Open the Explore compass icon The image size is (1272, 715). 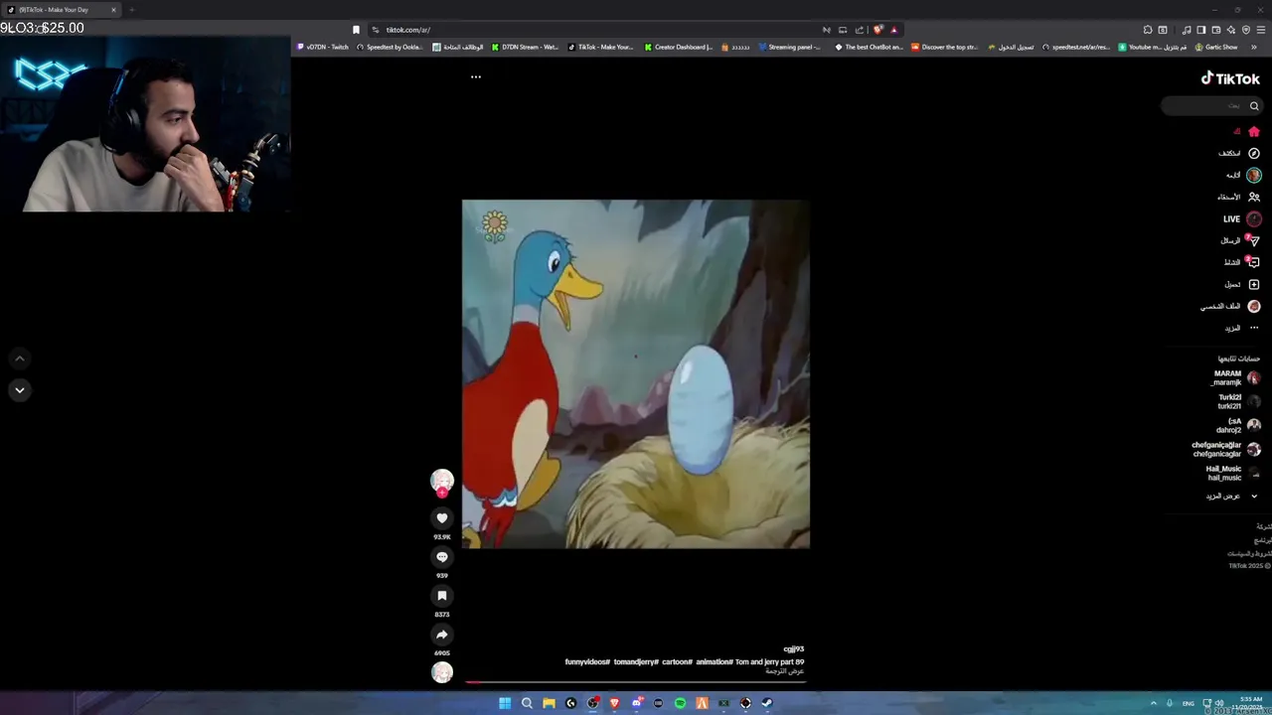point(1254,153)
